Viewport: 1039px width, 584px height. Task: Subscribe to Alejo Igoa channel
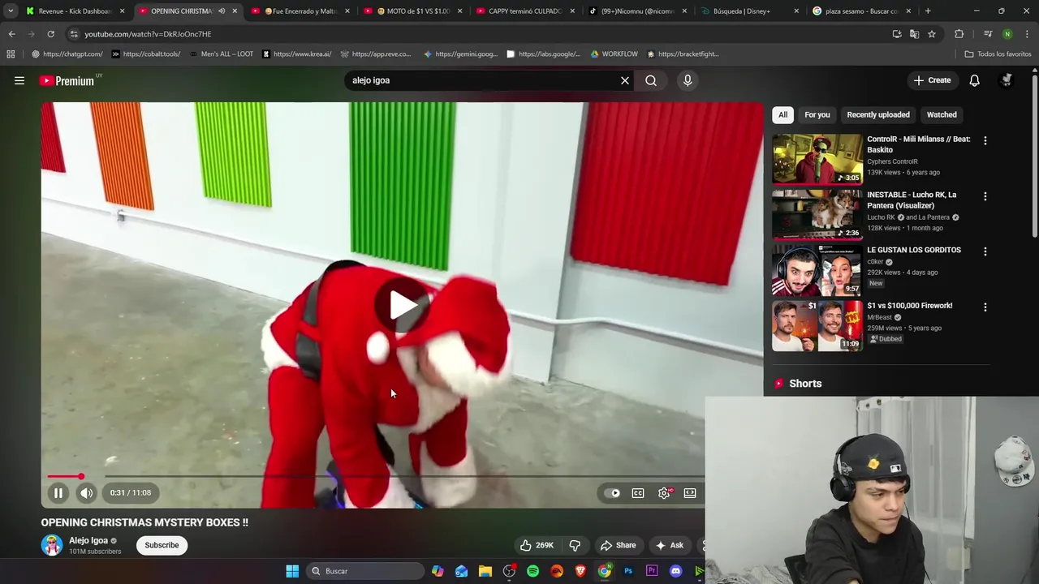click(x=162, y=545)
